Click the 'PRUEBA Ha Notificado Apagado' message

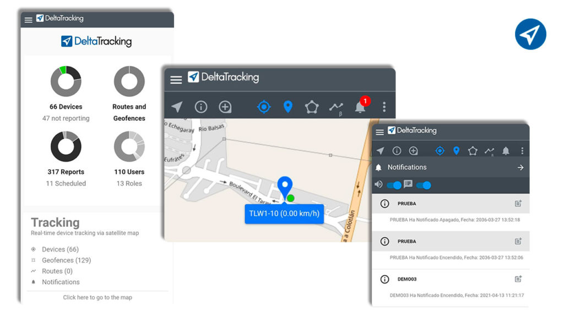(x=454, y=220)
